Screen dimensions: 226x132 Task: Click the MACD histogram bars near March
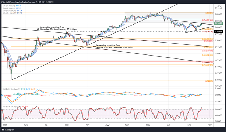pyautogui.click(x=7, y=96)
